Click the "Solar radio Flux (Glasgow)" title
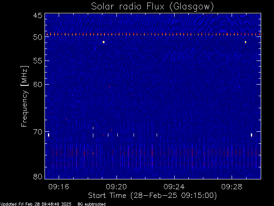Screen dimensions: 274x206 coord(152,7)
